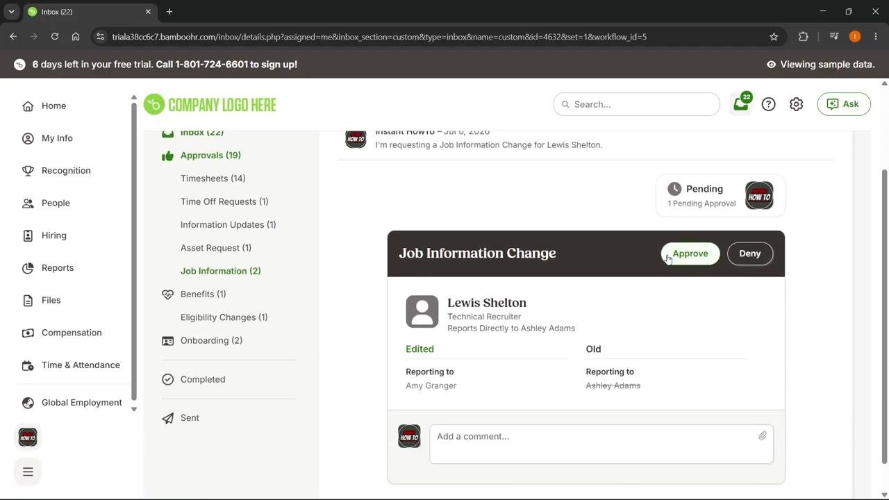This screenshot has height=500, width=889.
Task: Click the Add a comment field
Action: [601, 444]
